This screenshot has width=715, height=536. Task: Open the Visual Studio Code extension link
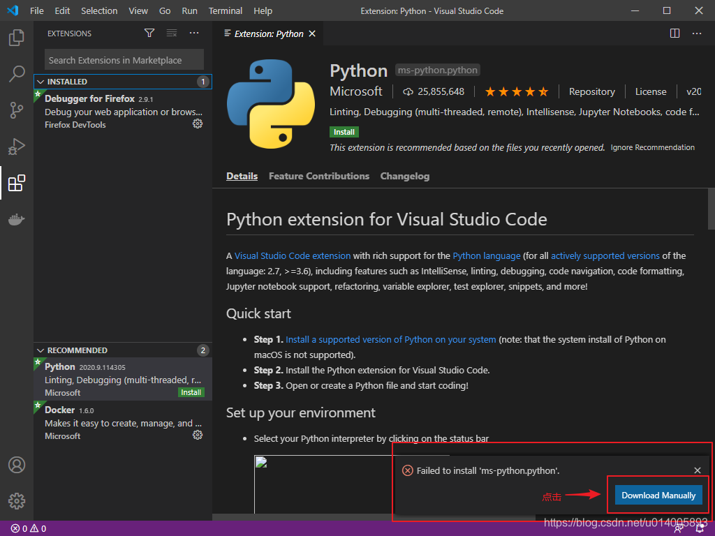[x=293, y=255]
